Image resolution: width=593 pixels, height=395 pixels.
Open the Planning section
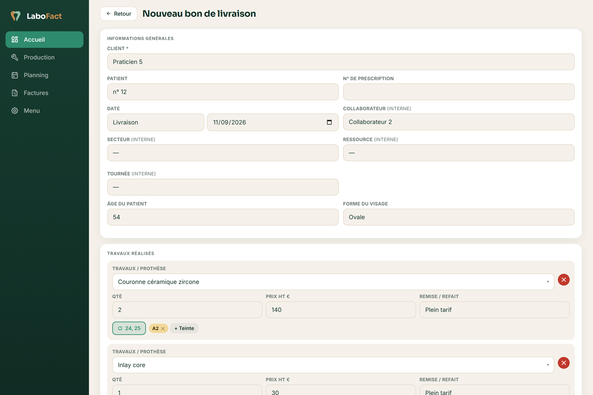click(44, 75)
